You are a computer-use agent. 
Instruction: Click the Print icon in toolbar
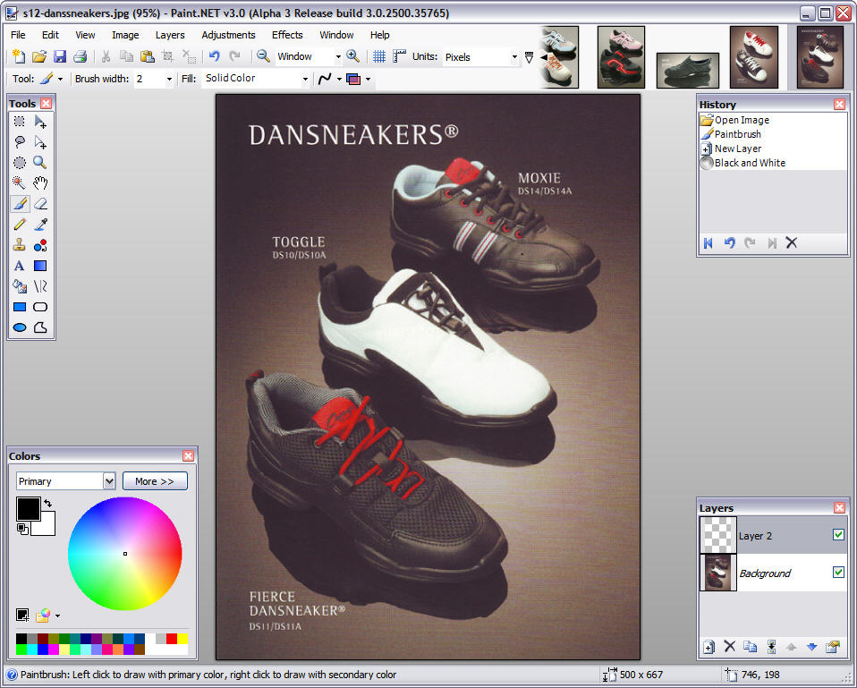80,56
